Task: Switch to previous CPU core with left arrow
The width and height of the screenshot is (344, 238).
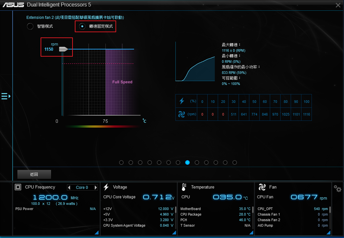Action: [69, 188]
